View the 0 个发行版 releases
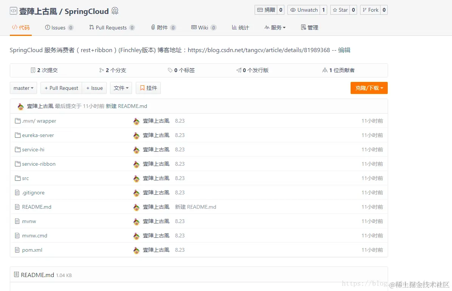 pos(253,70)
